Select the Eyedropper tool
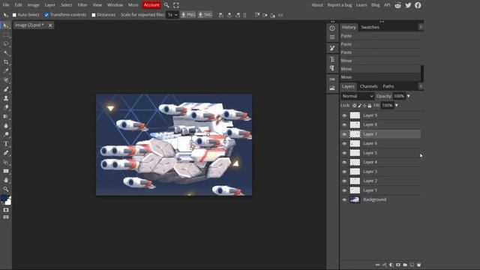 point(6,70)
